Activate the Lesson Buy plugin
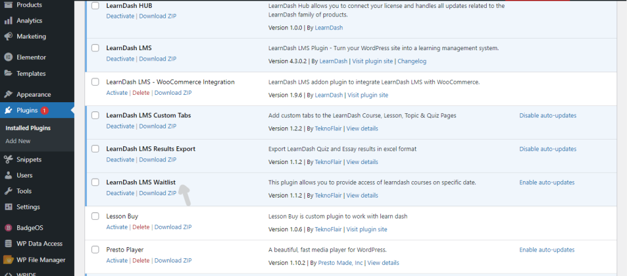The image size is (627, 276). coord(117,227)
